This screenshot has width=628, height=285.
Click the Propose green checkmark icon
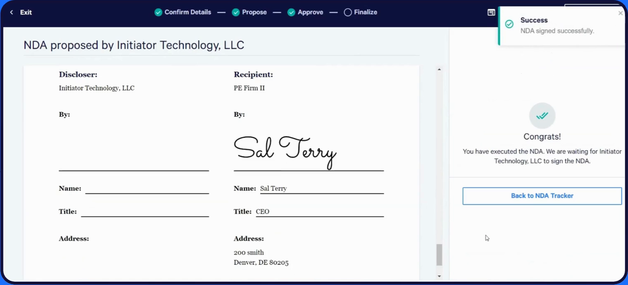(236, 13)
